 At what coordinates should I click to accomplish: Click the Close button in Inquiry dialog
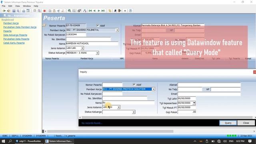(x=246, y=123)
